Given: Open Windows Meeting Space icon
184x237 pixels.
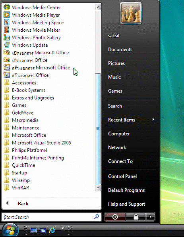Looking at the screenshot, I should (x=7, y=22).
